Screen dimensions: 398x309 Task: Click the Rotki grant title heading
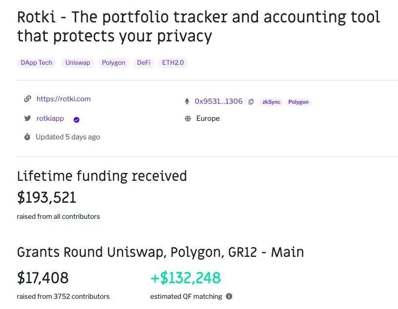coord(199,26)
